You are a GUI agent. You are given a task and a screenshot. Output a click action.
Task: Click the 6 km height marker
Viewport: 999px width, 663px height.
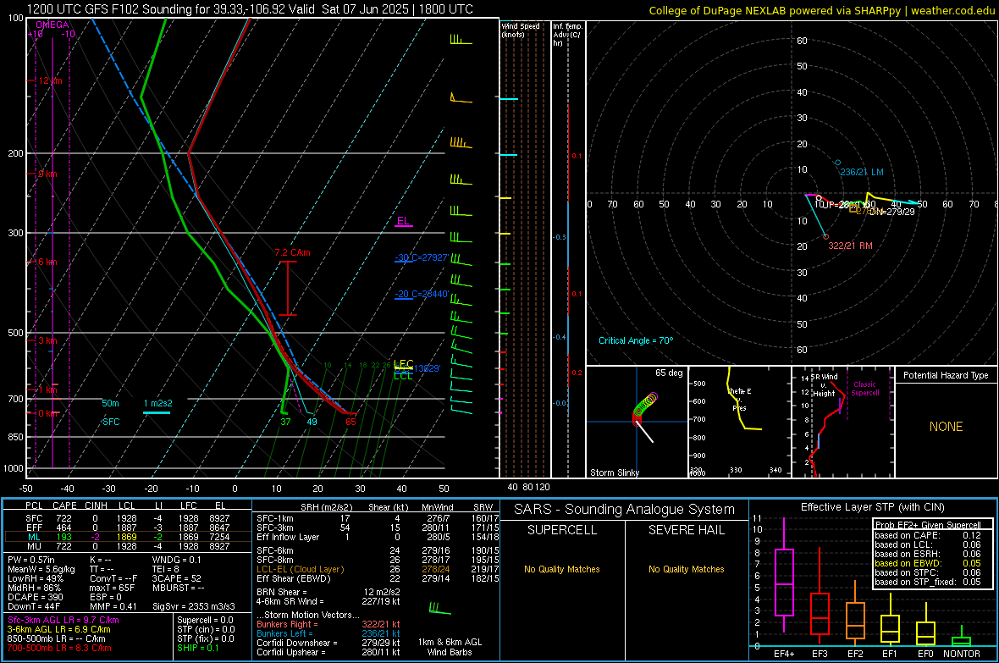tap(47, 262)
